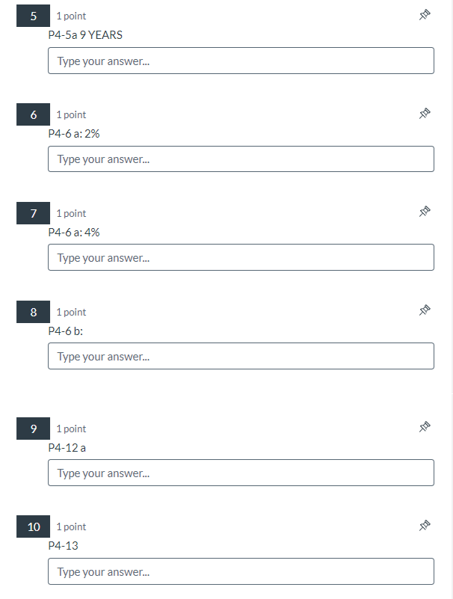
Task: Expand question 7 by clicking its badge
Action: [x=32, y=212]
